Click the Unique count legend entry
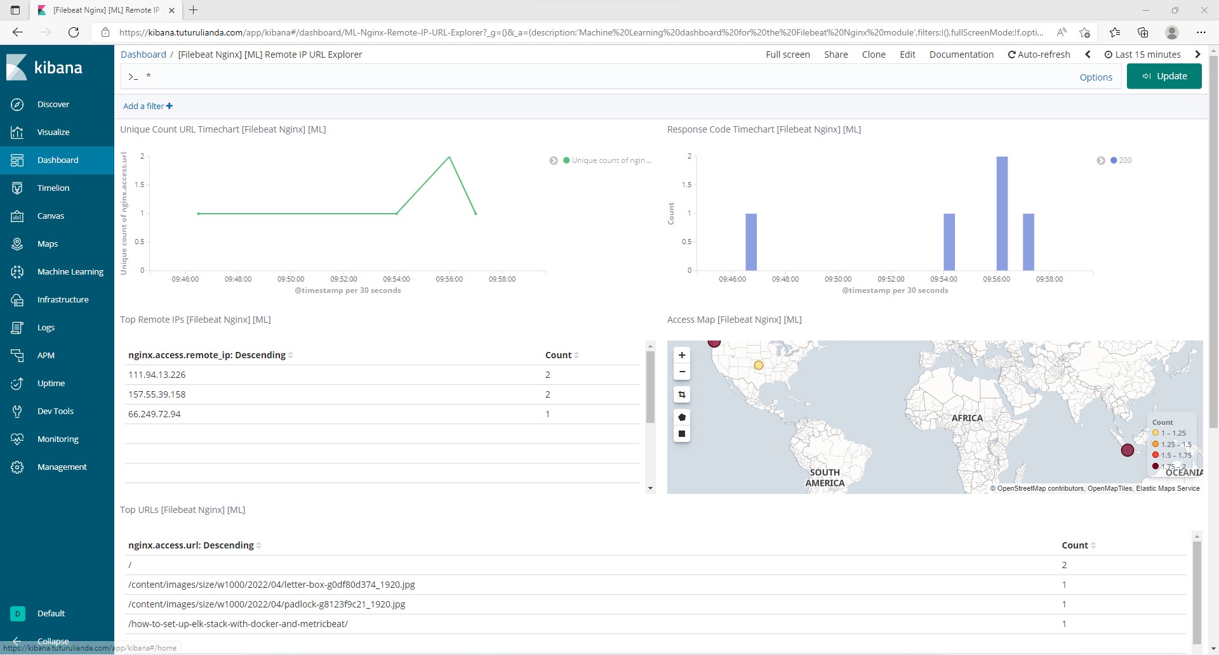 pos(608,160)
